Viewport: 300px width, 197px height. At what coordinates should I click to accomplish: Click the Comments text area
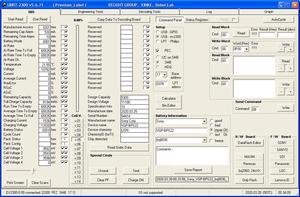[x=192, y=156]
